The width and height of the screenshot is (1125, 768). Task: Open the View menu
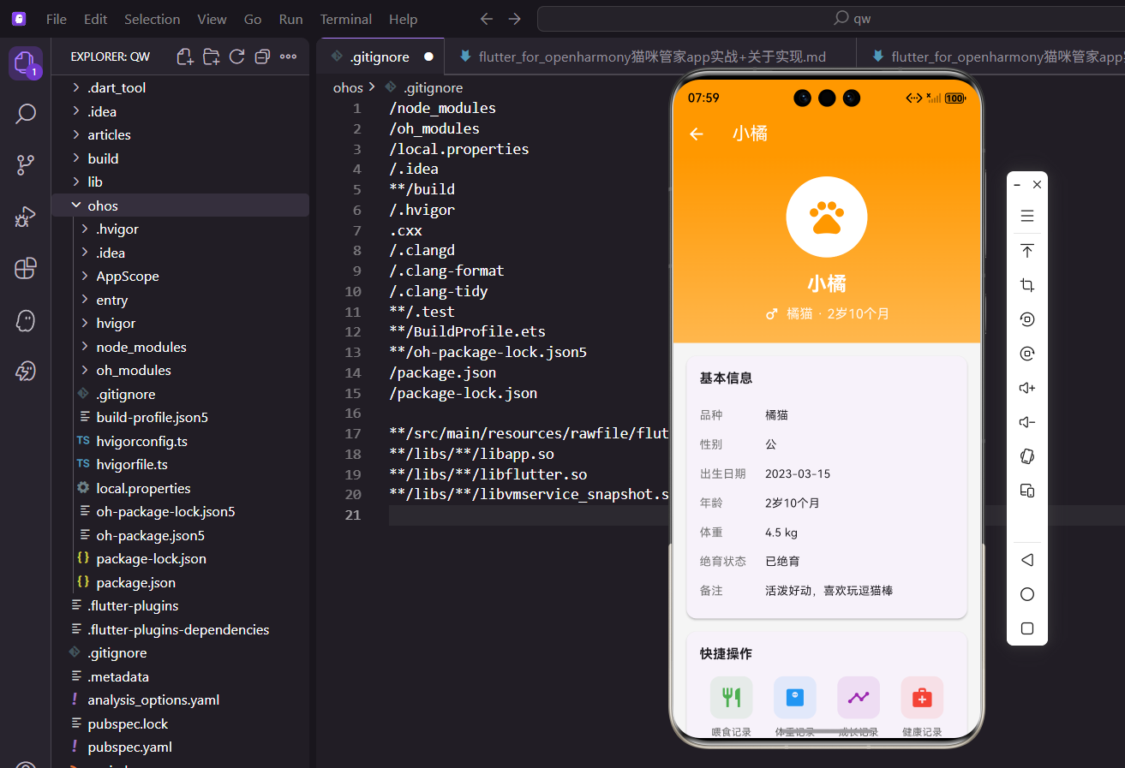tap(212, 19)
